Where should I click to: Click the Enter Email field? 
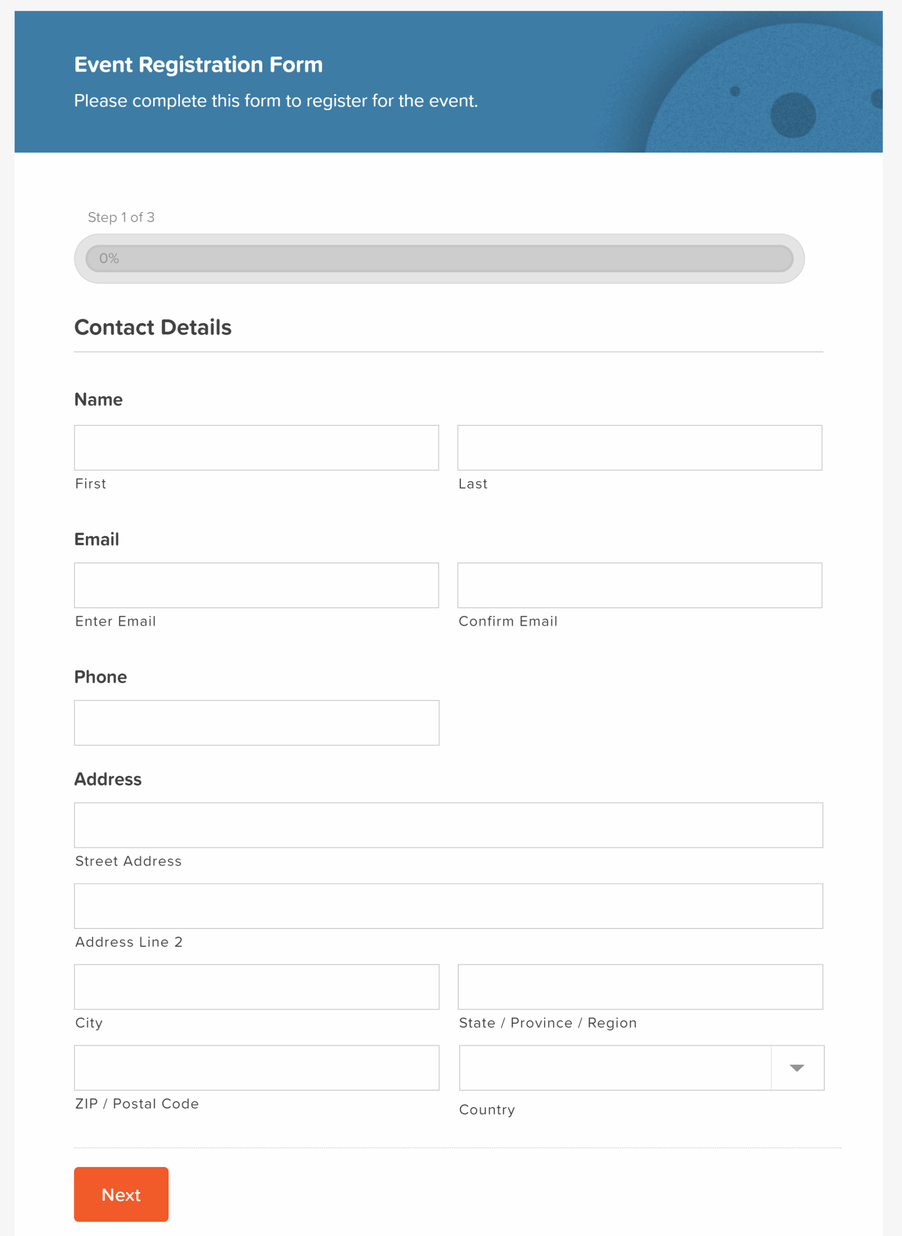pos(256,585)
